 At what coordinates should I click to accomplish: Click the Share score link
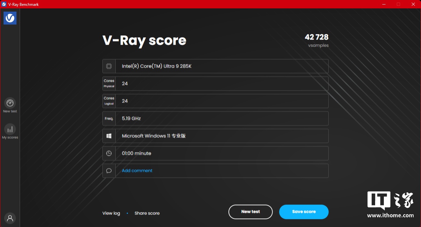pos(147,213)
